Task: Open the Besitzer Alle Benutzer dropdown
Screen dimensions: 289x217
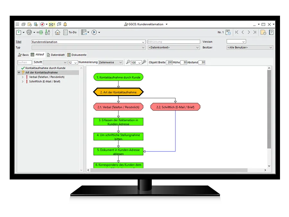Action: point(250,48)
